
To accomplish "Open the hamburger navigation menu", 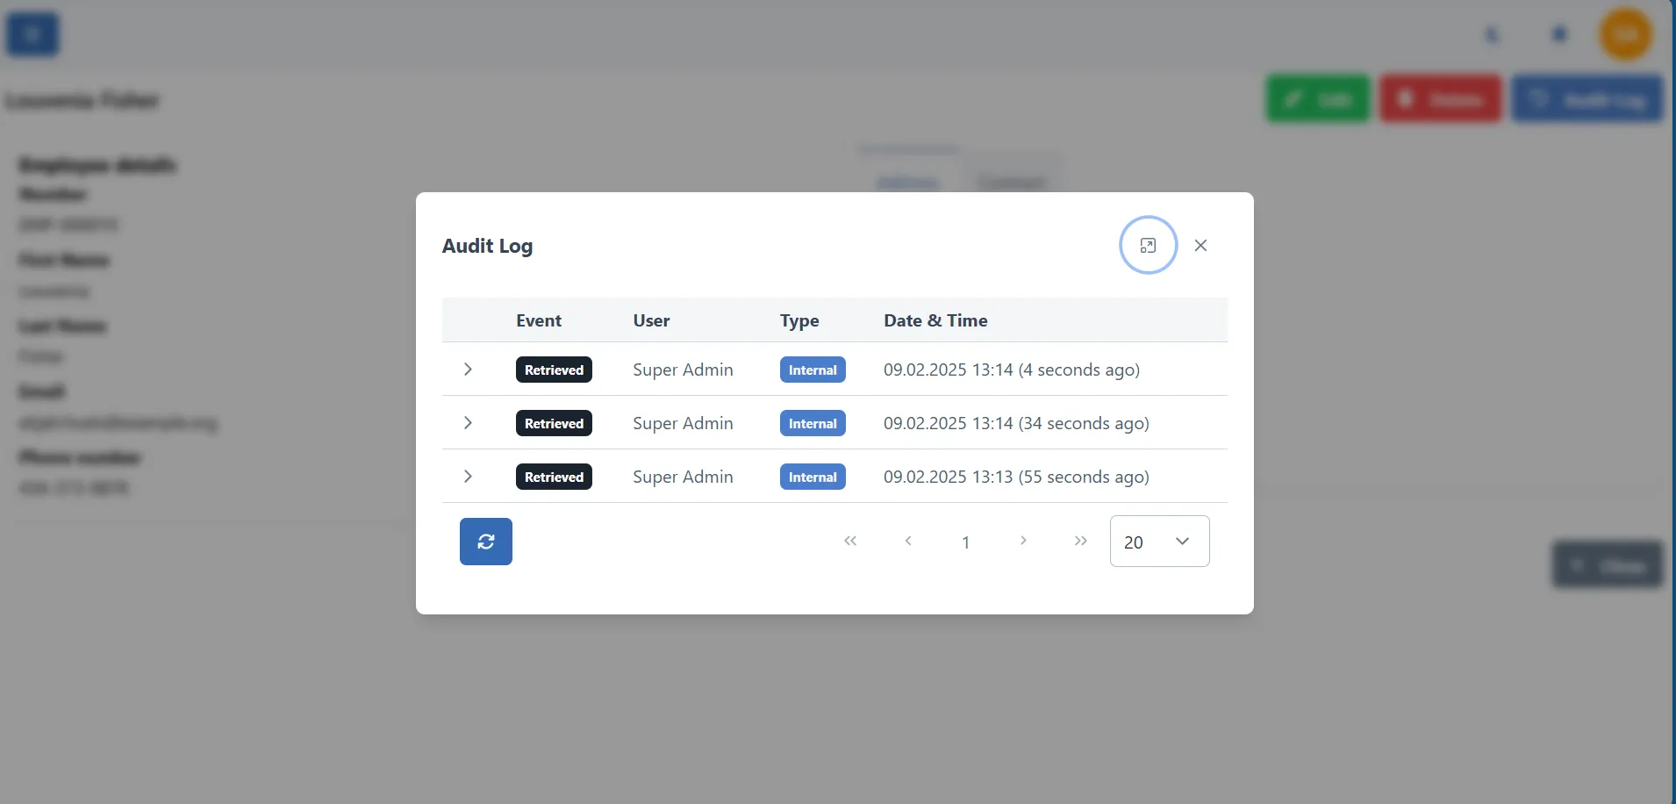I will pos(32,33).
